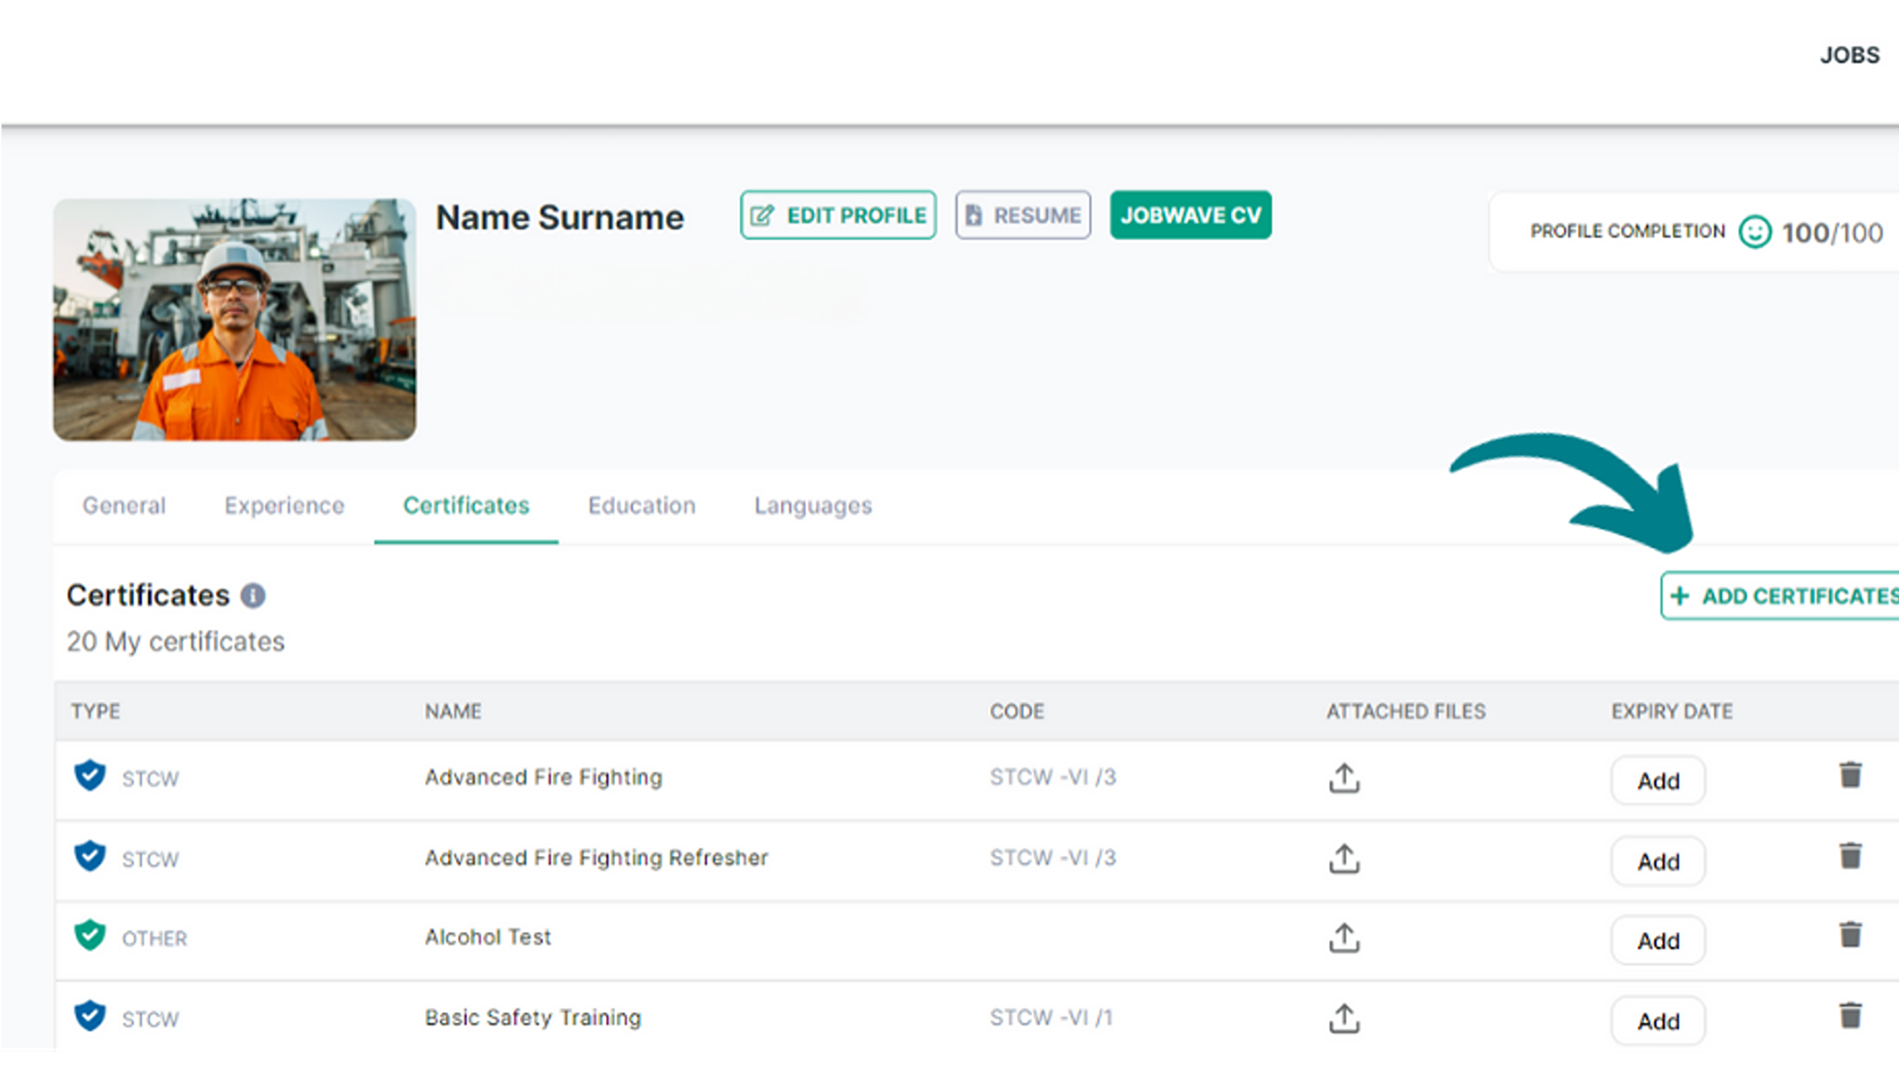Screen dimensions: 1899x1073
Task: Toggle the Certificates tab view
Action: click(466, 506)
